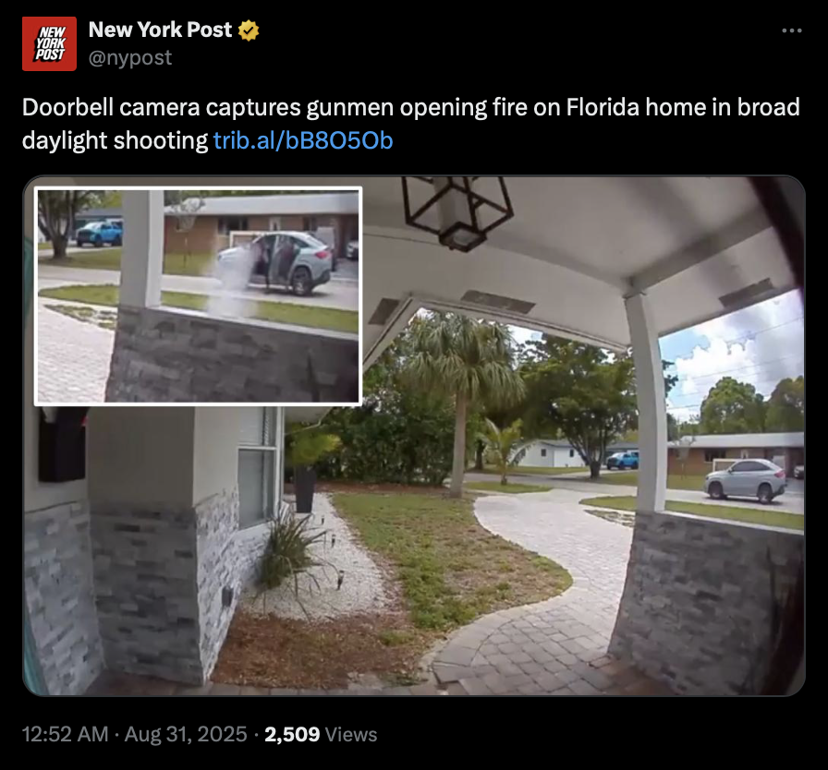This screenshot has height=770, width=828.
Task: Open the 12:52 AM post timestamp
Action: (65, 734)
